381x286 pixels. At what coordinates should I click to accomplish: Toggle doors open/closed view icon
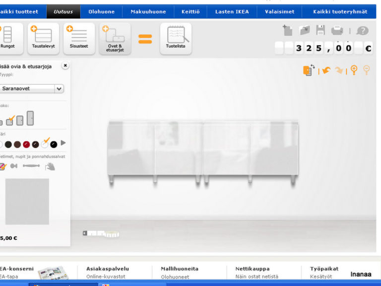click(309, 70)
